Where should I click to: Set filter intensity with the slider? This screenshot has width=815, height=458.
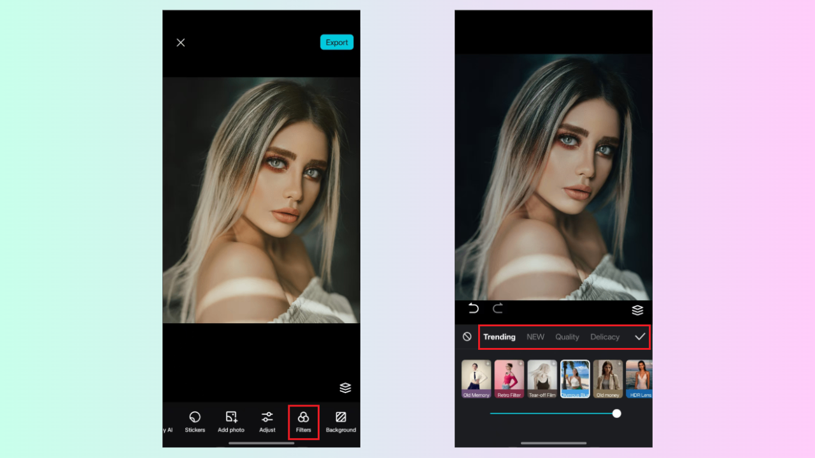[616, 413]
